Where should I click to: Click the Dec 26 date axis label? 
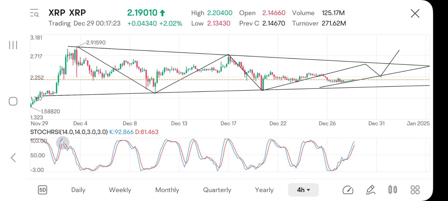327,123
